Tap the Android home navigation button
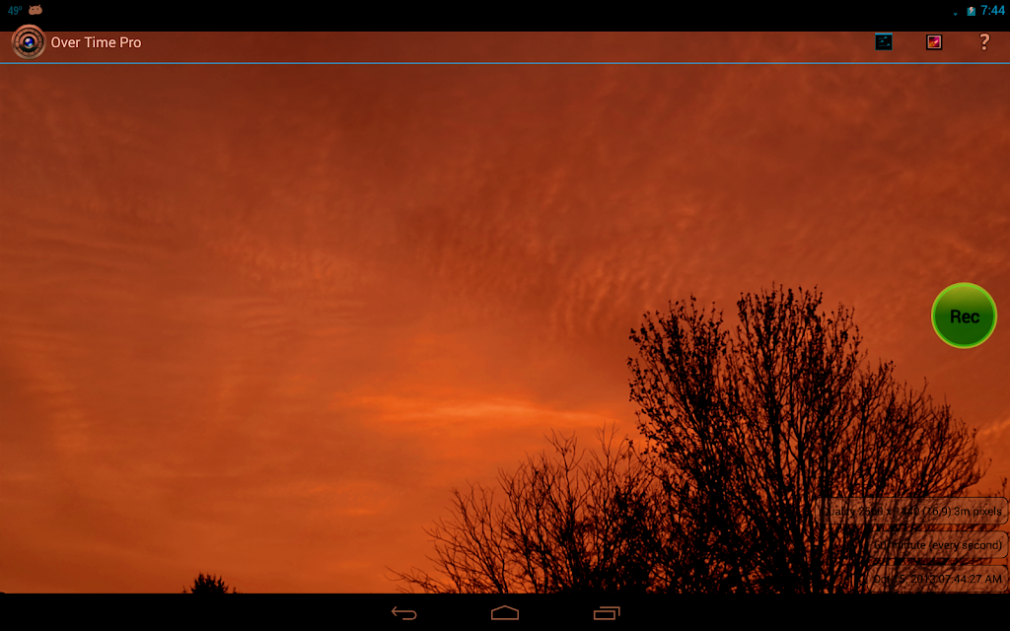 [505, 613]
